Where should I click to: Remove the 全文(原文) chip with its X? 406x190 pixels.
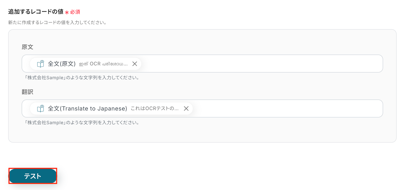135,64
